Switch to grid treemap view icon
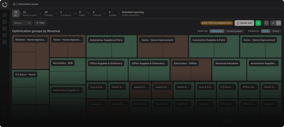284x127 pixels. pos(279,23)
